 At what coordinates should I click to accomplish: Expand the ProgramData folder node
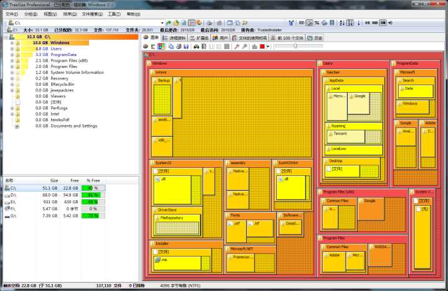click(12, 55)
